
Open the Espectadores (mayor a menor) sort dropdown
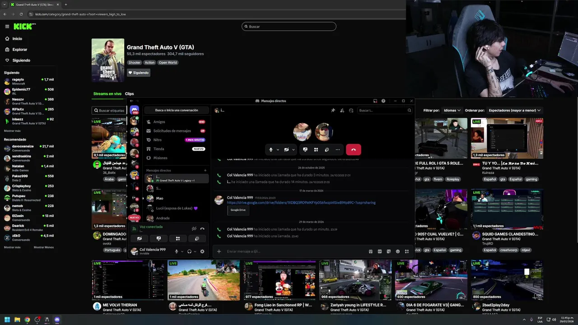pyautogui.click(x=514, y=110)
